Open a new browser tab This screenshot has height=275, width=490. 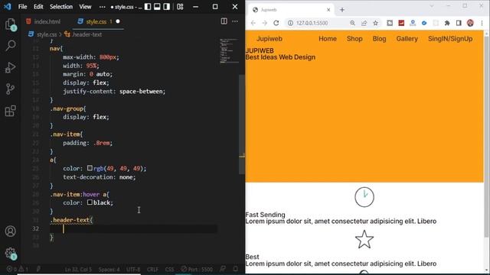342,10
